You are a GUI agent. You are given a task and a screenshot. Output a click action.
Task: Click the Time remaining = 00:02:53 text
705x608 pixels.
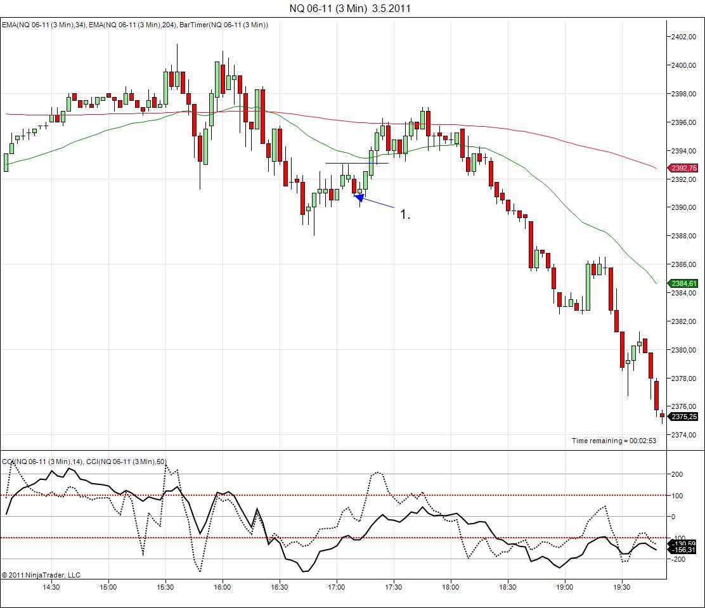614,441
